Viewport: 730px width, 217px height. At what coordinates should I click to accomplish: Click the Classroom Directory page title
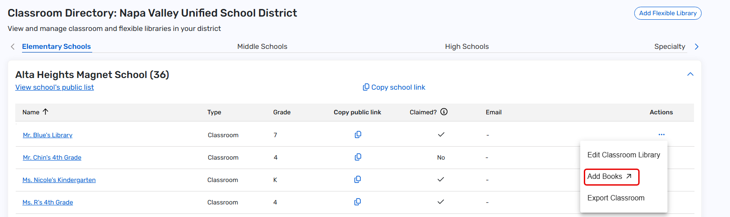point(152,13)
